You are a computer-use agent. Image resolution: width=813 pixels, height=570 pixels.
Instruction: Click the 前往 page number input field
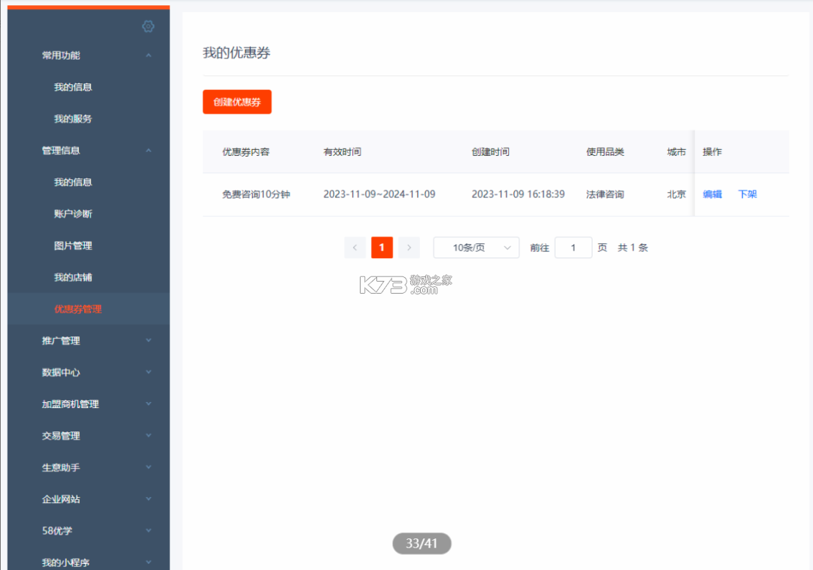click(x=573, y=247)
